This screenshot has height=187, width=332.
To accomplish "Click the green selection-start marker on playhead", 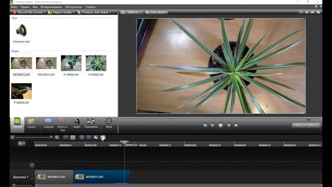I will pos(122,142).
